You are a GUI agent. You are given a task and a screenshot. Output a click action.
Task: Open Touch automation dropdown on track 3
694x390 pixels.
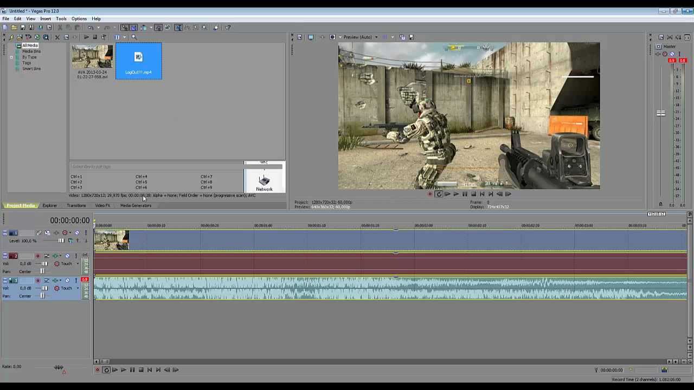(77, 288)
